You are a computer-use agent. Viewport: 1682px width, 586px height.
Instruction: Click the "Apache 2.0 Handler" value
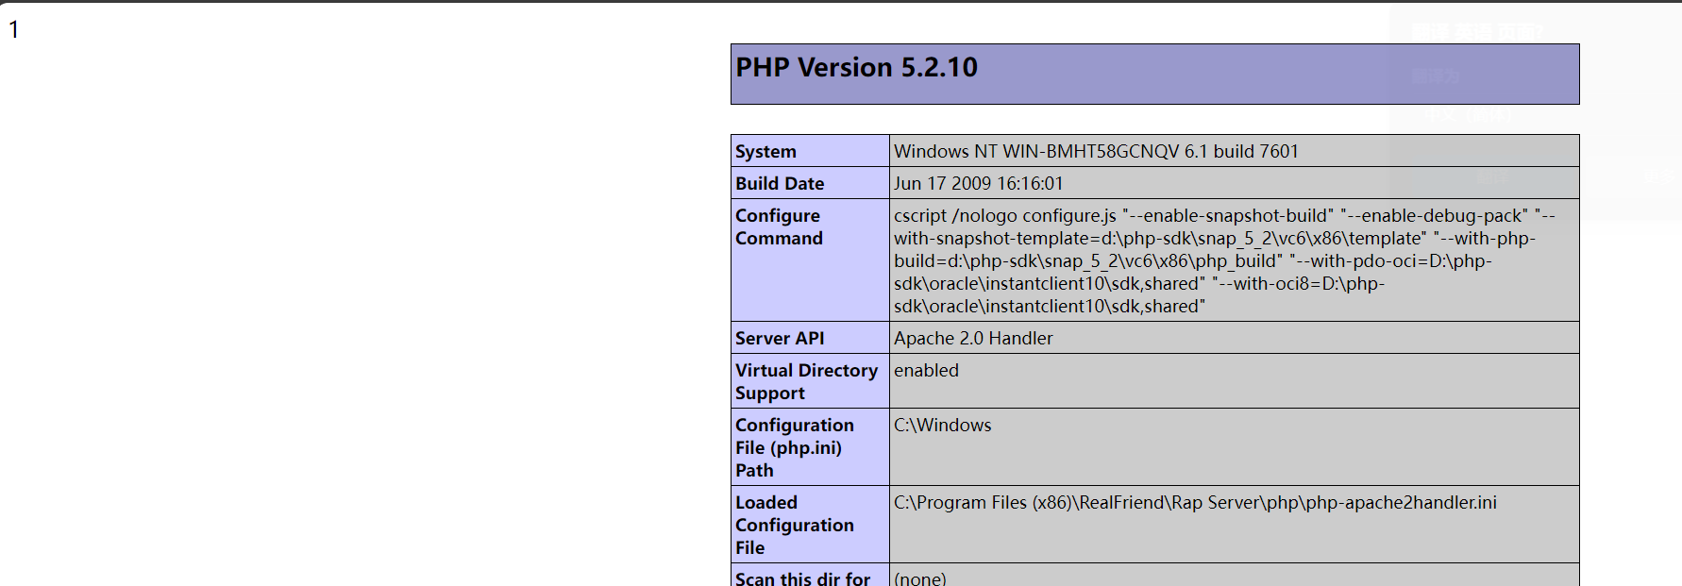point(973,339)
